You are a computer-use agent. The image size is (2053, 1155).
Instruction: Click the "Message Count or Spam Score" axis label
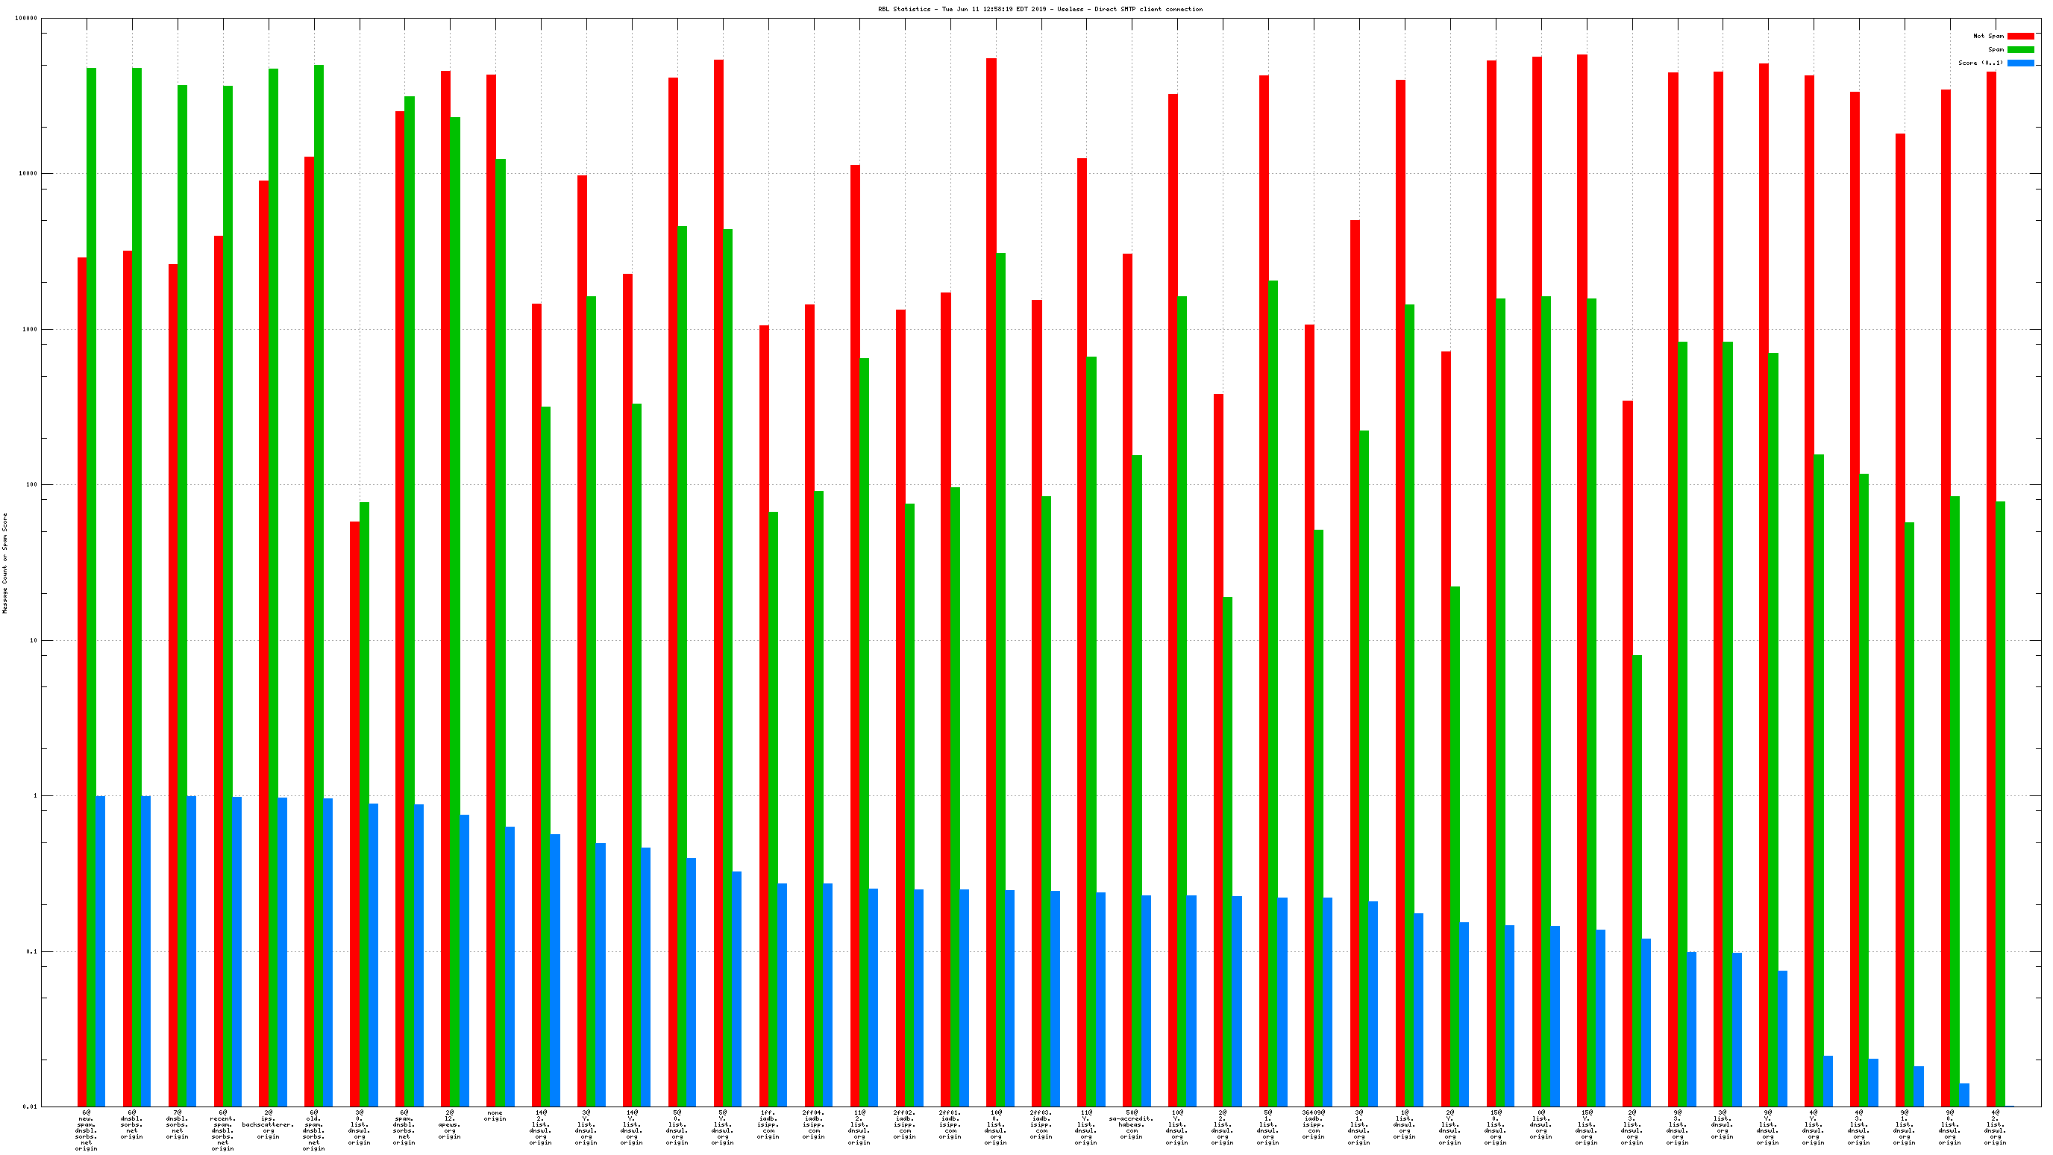(4, 563)
